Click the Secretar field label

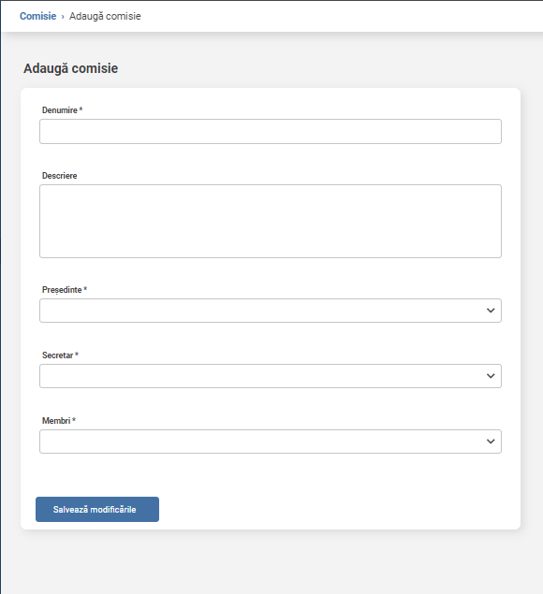click(58, 355)
